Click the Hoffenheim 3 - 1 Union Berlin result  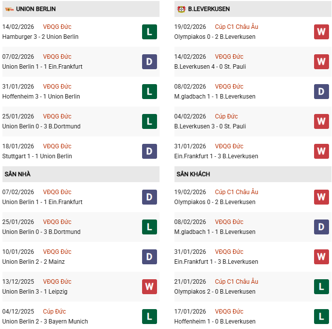click(x=41, y=97)
